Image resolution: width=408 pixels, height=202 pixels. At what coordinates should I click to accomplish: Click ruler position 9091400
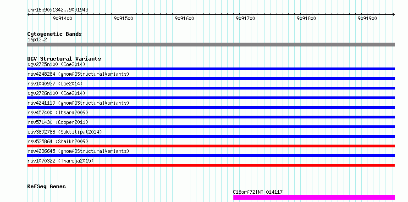(x=63, y=18)
